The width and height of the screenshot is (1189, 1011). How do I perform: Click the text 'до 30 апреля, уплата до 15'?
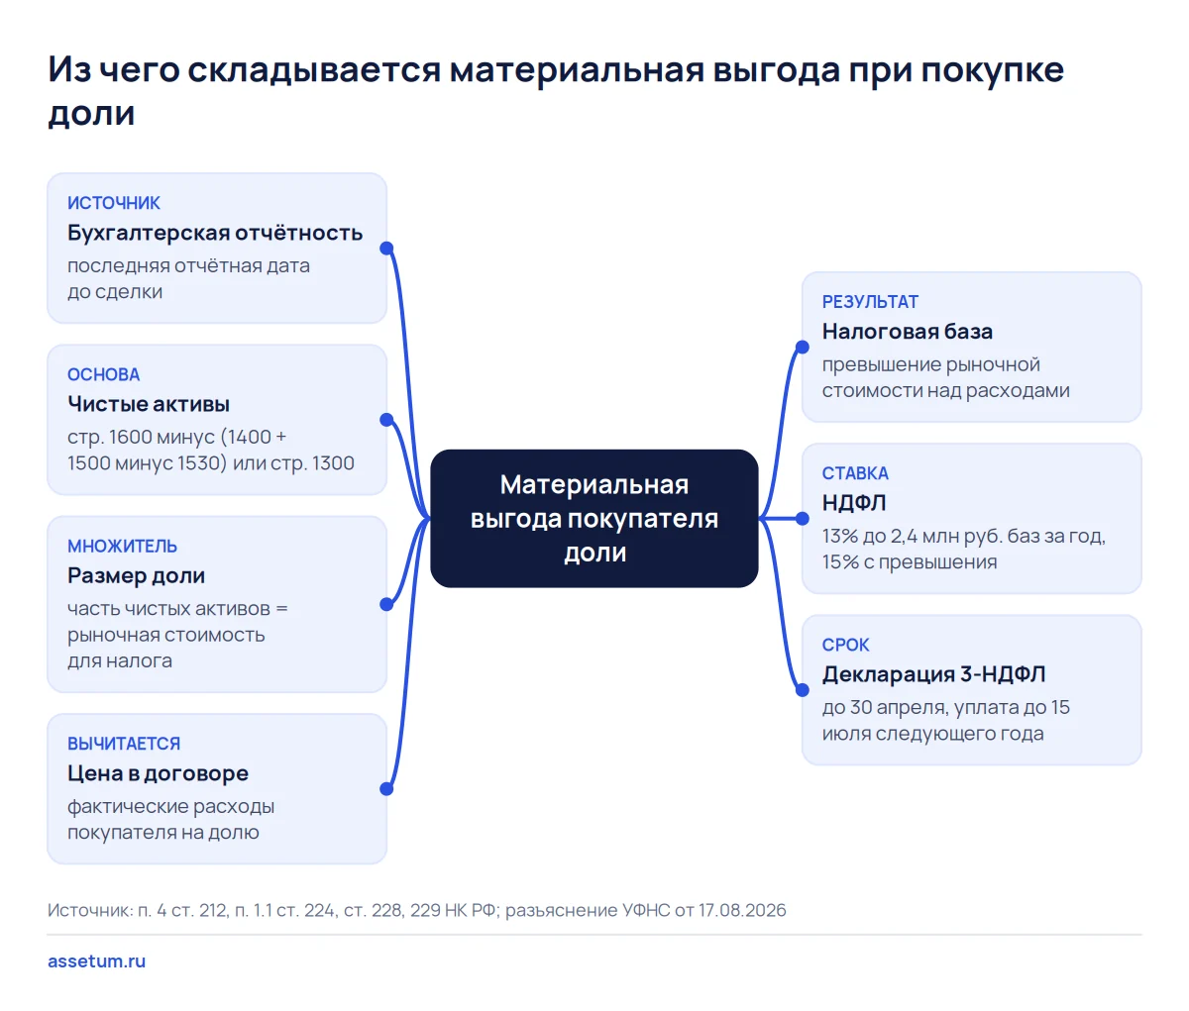[946, 707]
